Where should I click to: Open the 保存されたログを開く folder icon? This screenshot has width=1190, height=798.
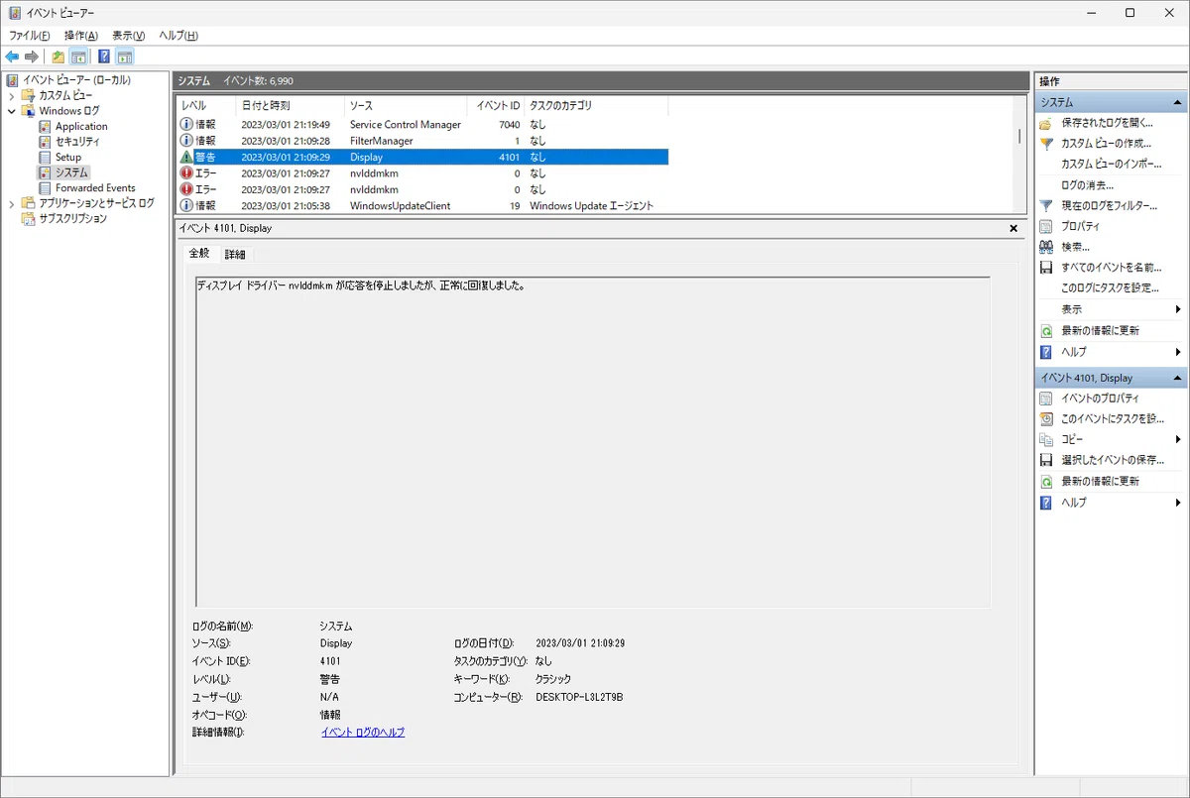pos(1045,123)
